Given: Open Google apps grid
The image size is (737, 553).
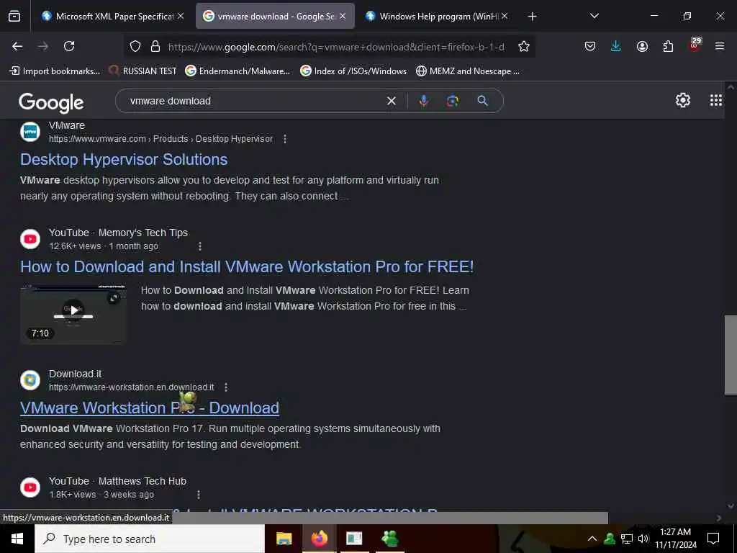Looking at the screenshot, I should click(x=716, y=100).
